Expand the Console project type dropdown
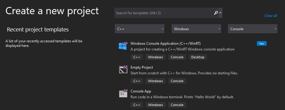 point(253,29)
